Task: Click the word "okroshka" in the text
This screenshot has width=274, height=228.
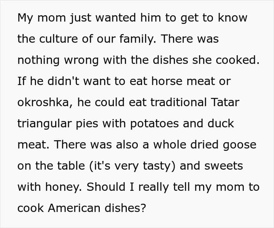Action: [x=43, y=103]
